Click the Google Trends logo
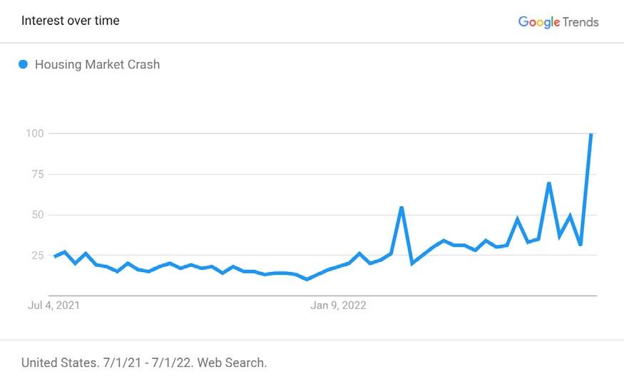The height and width of the screenshot is (379, 624). (x=558, y=22)
